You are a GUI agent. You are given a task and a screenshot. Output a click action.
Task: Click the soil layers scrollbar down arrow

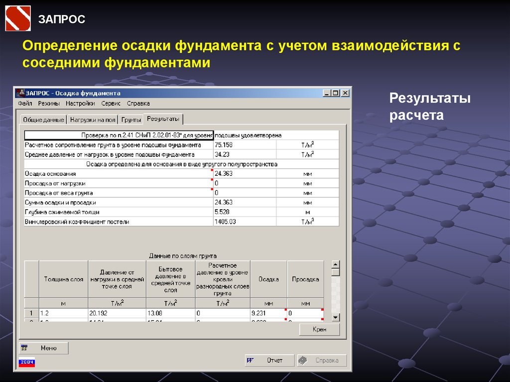pyautogui.click(x=336, y=317)
